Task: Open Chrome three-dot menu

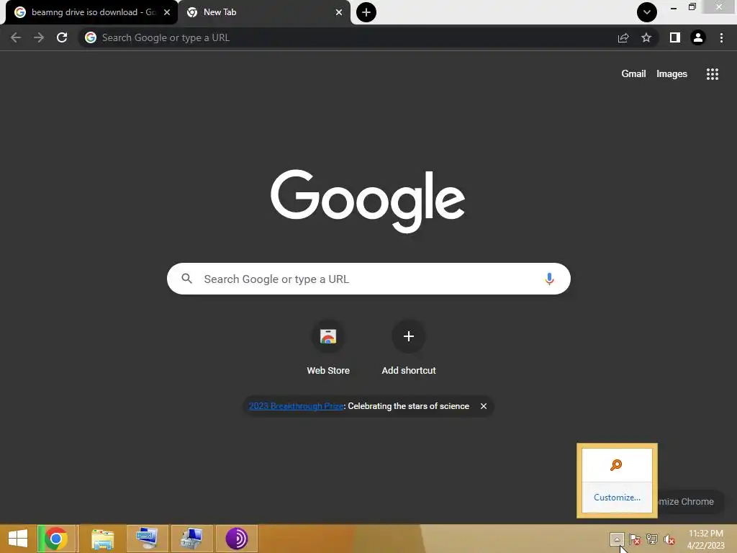Action: click(x=721, y=37)
